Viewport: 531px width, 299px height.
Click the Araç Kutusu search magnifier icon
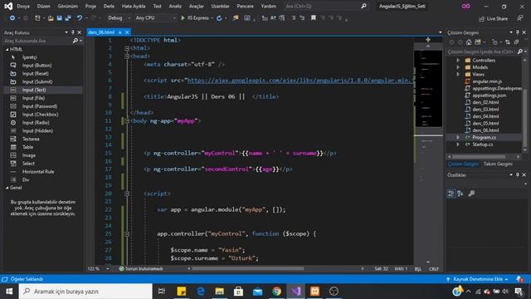click(76, 41)
